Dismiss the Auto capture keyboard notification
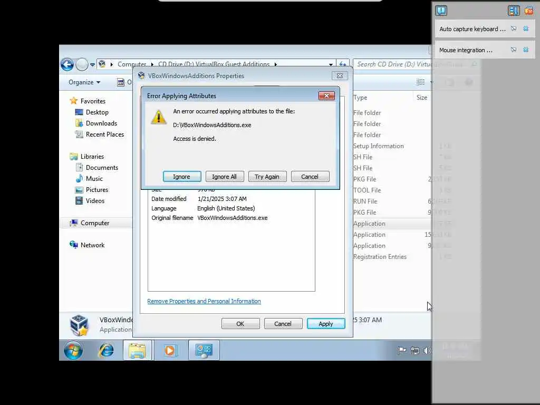 (526, 29)
